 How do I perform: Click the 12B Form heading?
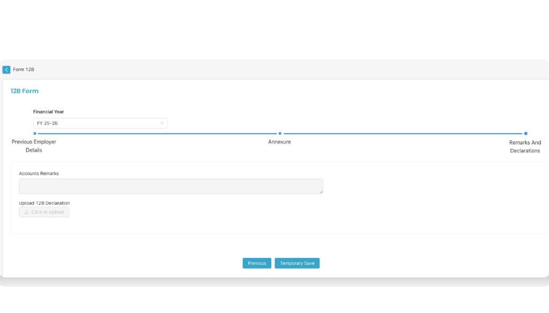(24, 91)
